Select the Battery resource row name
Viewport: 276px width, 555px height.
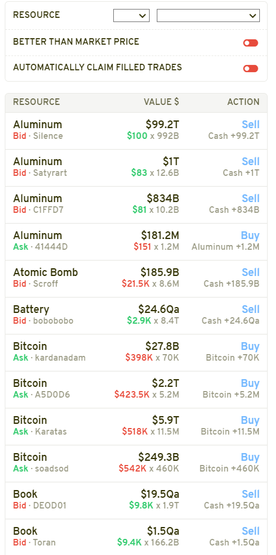[31, 309]
